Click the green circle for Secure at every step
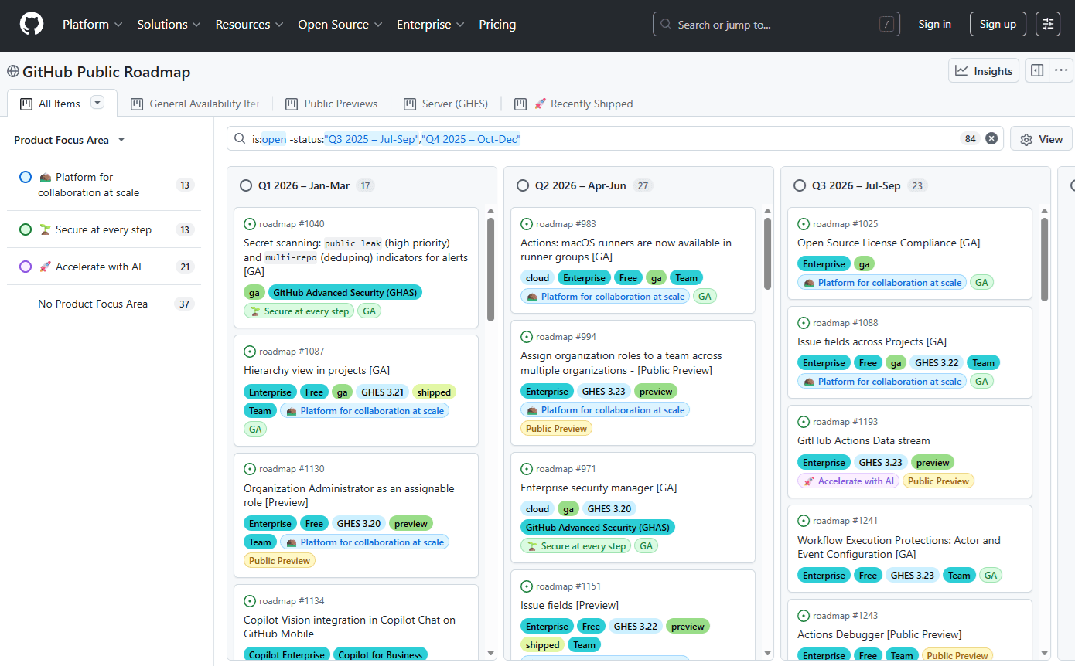This screenshot has width=1075, height=666. [26, 229]
